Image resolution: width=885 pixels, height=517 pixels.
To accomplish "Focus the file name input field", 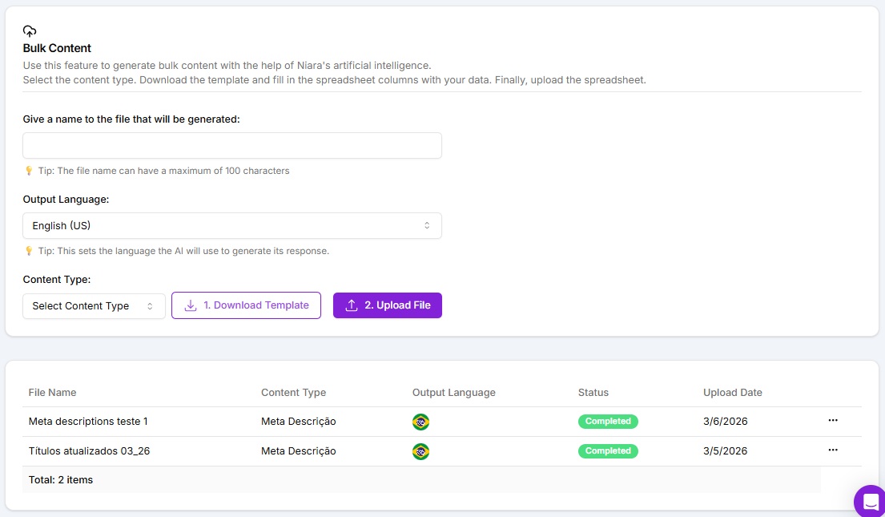I will [x=232, y=146].
